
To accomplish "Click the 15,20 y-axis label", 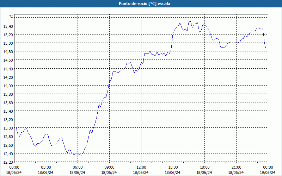I will click(8, 34).
